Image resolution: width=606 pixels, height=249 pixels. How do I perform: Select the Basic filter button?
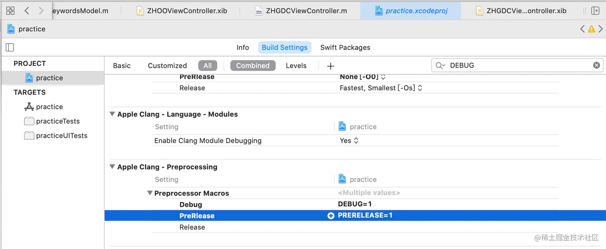tap(122, 66)
